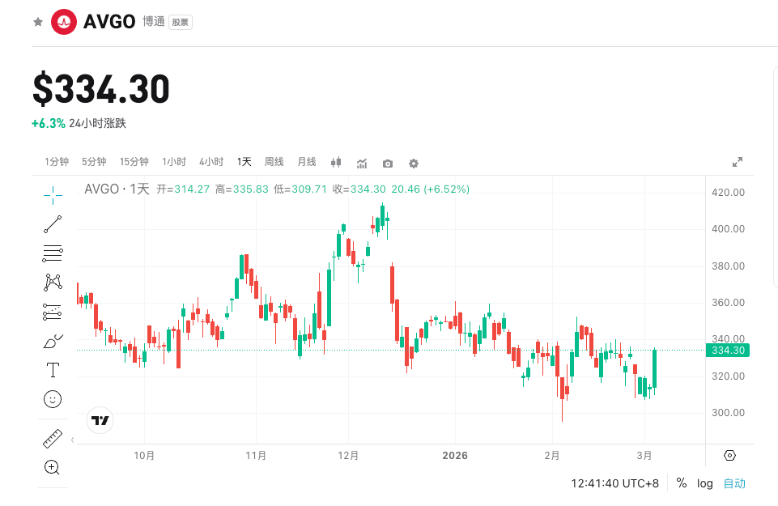Open chart settings with the gear icon
The width and height of the screenshot is (778, 506).
point(413,163)
